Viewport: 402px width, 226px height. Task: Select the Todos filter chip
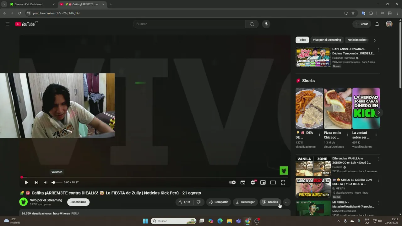coord(302,40)
